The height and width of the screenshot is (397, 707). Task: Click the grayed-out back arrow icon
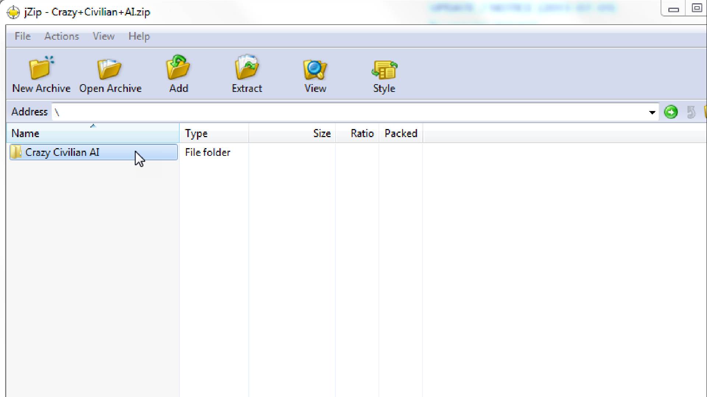691,112
